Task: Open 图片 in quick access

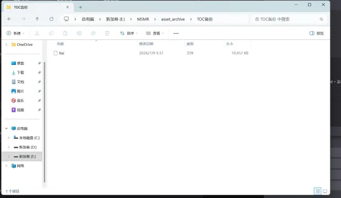Action: click(x=20, y=92)
